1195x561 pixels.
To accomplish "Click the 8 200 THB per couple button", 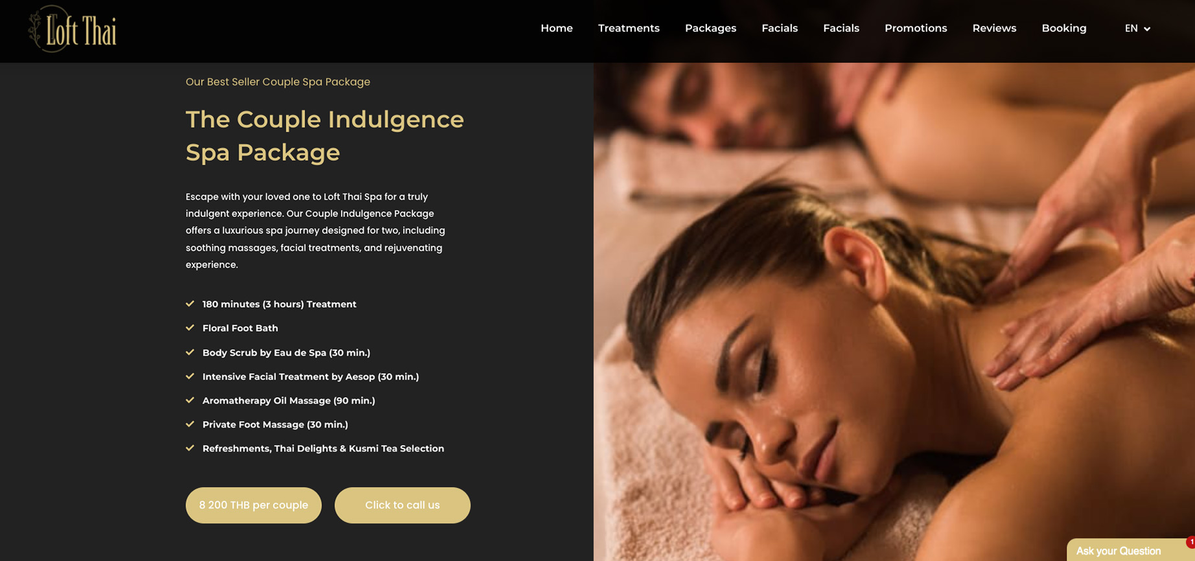I will pyautogui.click(x=253, y=505).
